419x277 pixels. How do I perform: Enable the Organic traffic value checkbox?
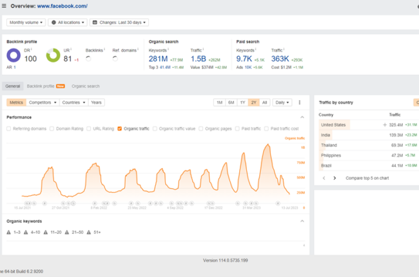pos(155,129)
